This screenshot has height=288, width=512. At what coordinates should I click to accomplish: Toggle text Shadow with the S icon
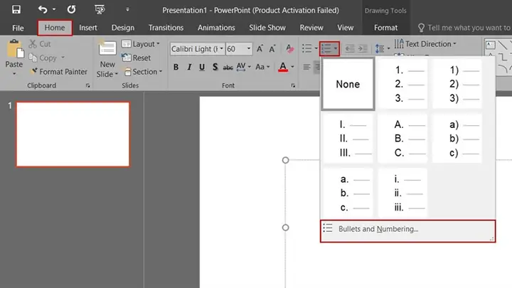point(214,68)
